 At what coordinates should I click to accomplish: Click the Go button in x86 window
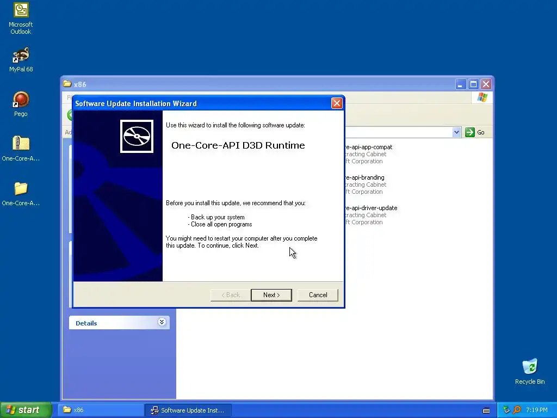tap(475, 132)
